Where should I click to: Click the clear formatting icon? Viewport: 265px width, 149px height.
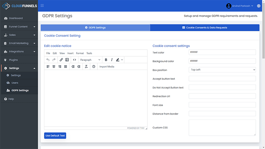86,67
